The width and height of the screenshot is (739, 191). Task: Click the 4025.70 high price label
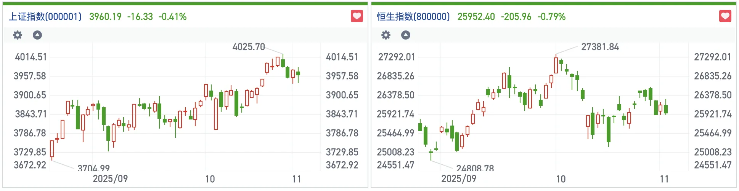(x=249, y=47)
